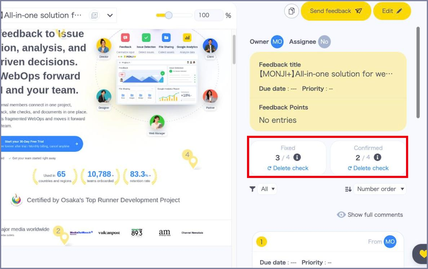The width and height of the screenshot is (428, 269).
Task: Click the sort order icon
Action: (348, 189)
